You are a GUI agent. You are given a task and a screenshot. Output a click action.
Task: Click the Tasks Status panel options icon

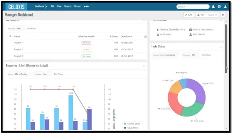221,47
